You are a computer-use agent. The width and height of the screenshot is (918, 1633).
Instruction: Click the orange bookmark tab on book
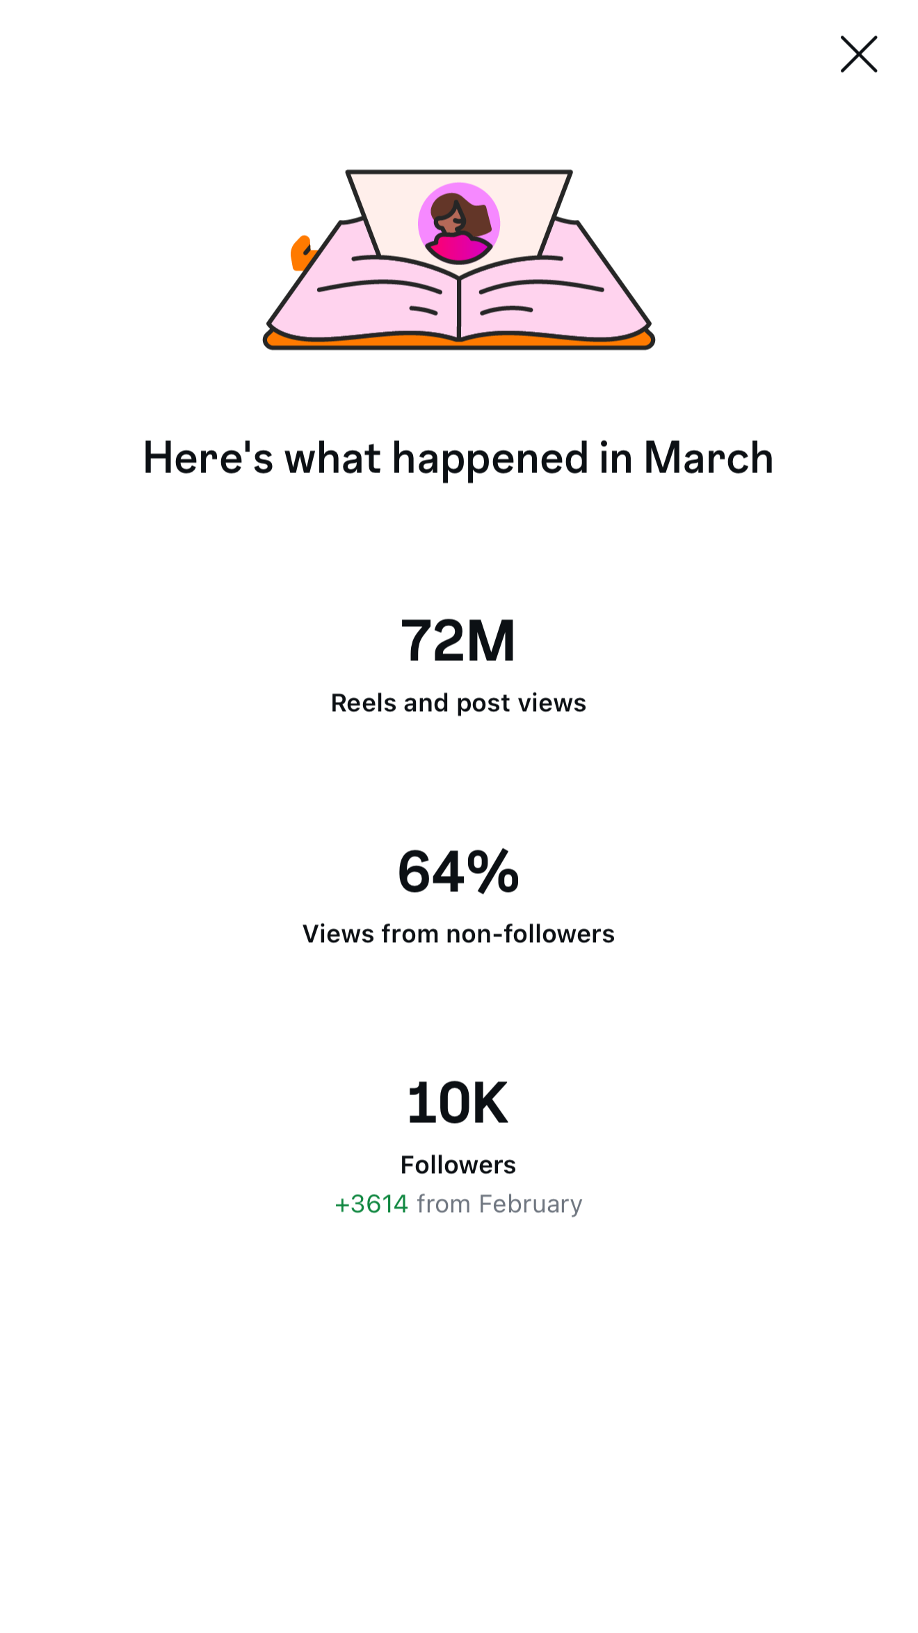point(300,253)
